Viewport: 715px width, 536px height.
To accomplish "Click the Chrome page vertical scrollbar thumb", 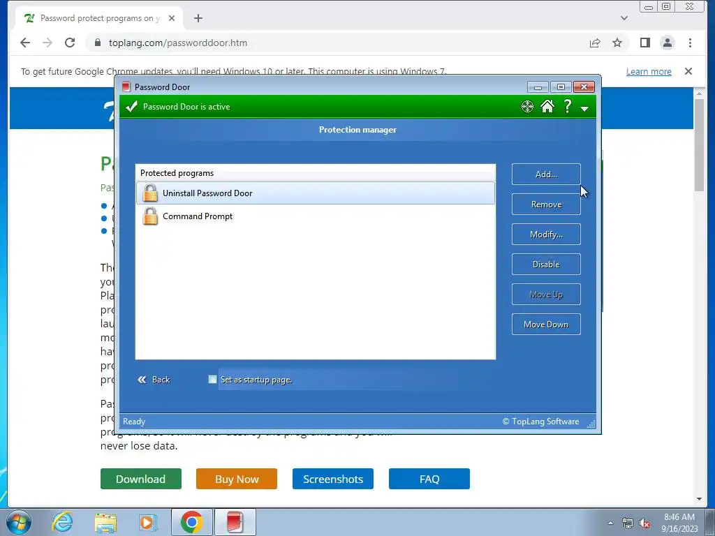I will point(699,144).
